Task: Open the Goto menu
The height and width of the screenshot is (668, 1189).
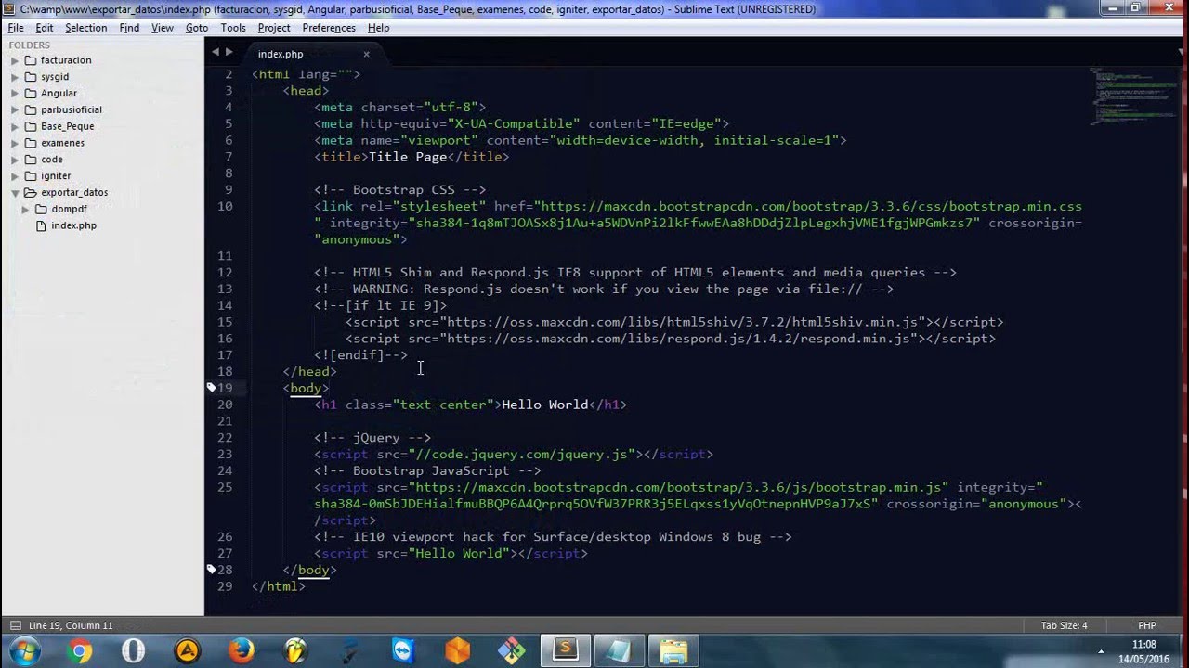Action: coord(197,28)
